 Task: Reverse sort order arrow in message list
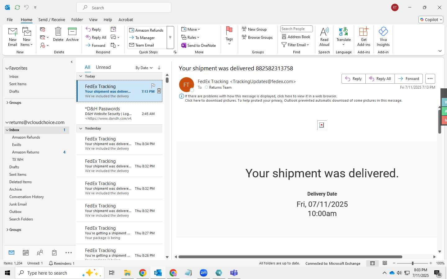tap(159, 68)
